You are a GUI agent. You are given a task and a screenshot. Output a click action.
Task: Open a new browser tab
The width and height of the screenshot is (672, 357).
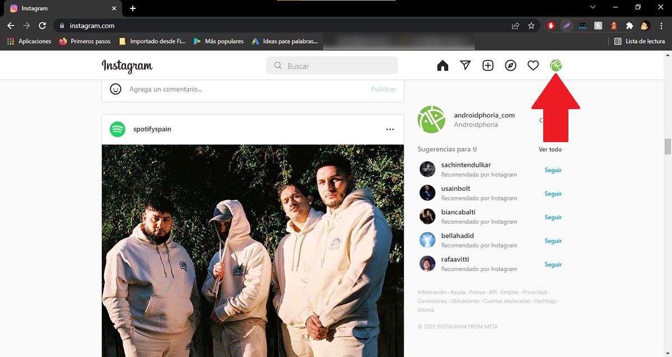click(133, 8)
